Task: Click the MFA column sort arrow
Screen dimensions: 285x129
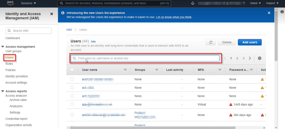Action: 220,70
